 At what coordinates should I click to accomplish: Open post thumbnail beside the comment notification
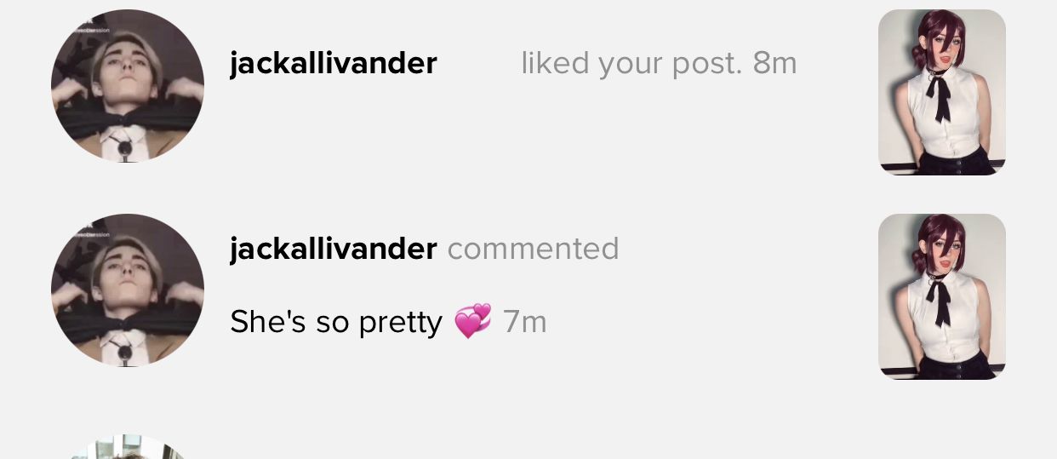(942, 296)
